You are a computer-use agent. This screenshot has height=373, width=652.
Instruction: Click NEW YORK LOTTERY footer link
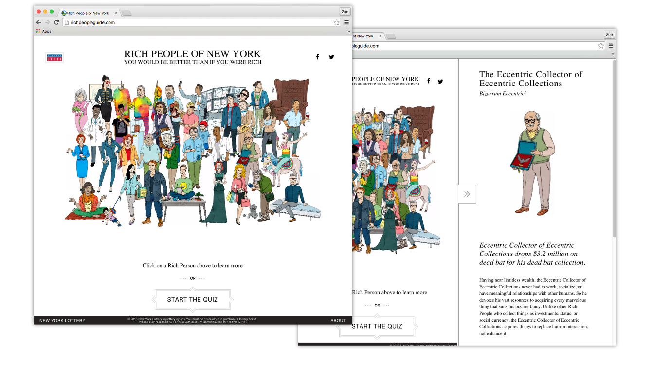pyautogui.click(x=62, y=321)
